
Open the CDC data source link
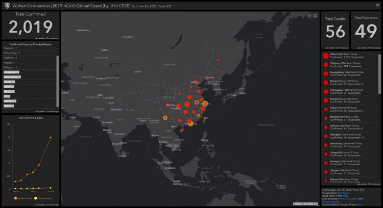click(348, 199)
